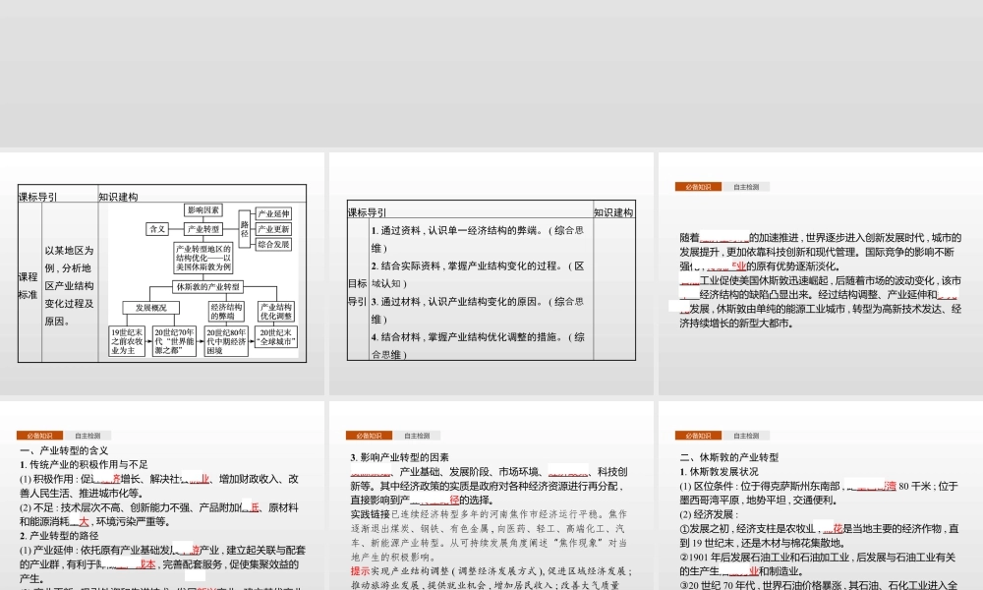Select the 产业转型 node in knowledge structure
983x590 pixels.
coord(202,229)
